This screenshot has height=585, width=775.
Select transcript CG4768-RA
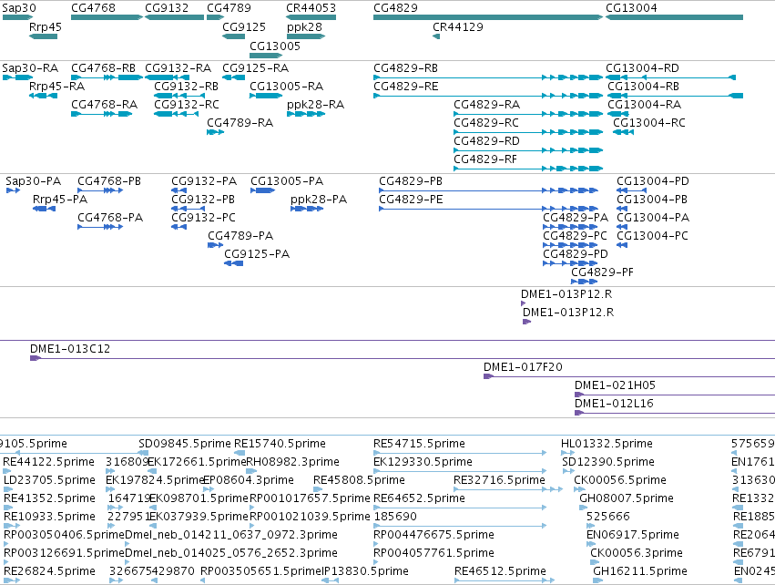(105, 105)
